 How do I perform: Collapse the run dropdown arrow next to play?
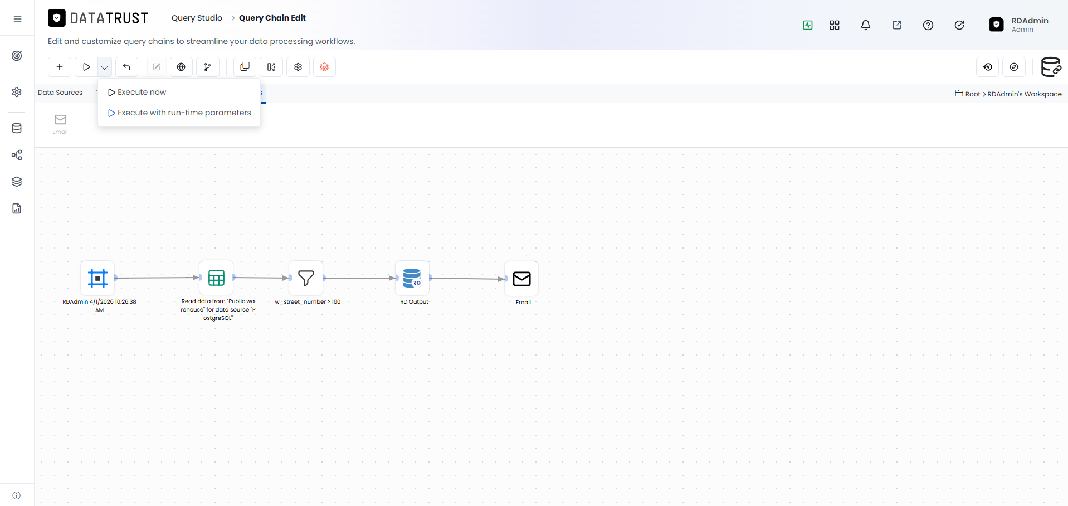tap(105, 67)
